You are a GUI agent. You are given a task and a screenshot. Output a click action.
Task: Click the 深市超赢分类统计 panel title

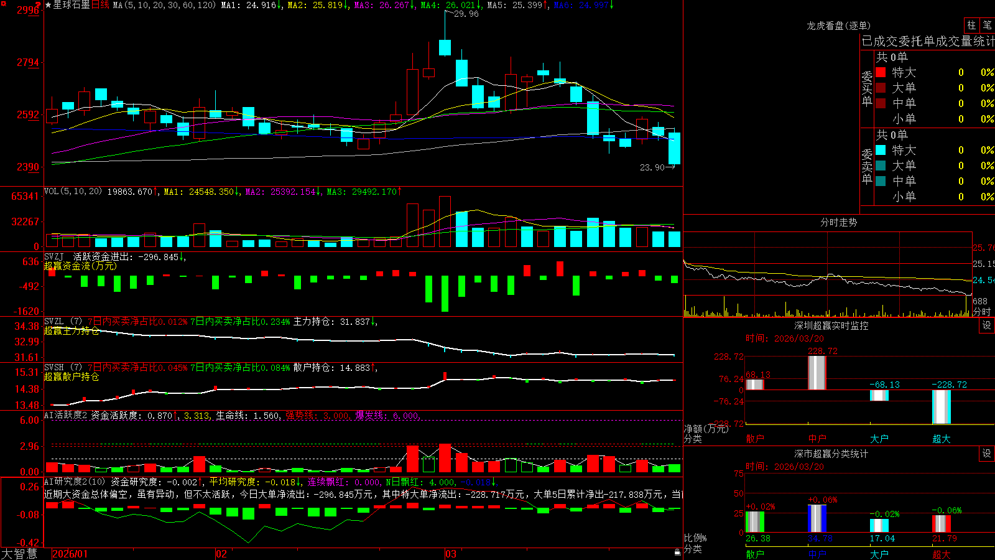[831, 454]
